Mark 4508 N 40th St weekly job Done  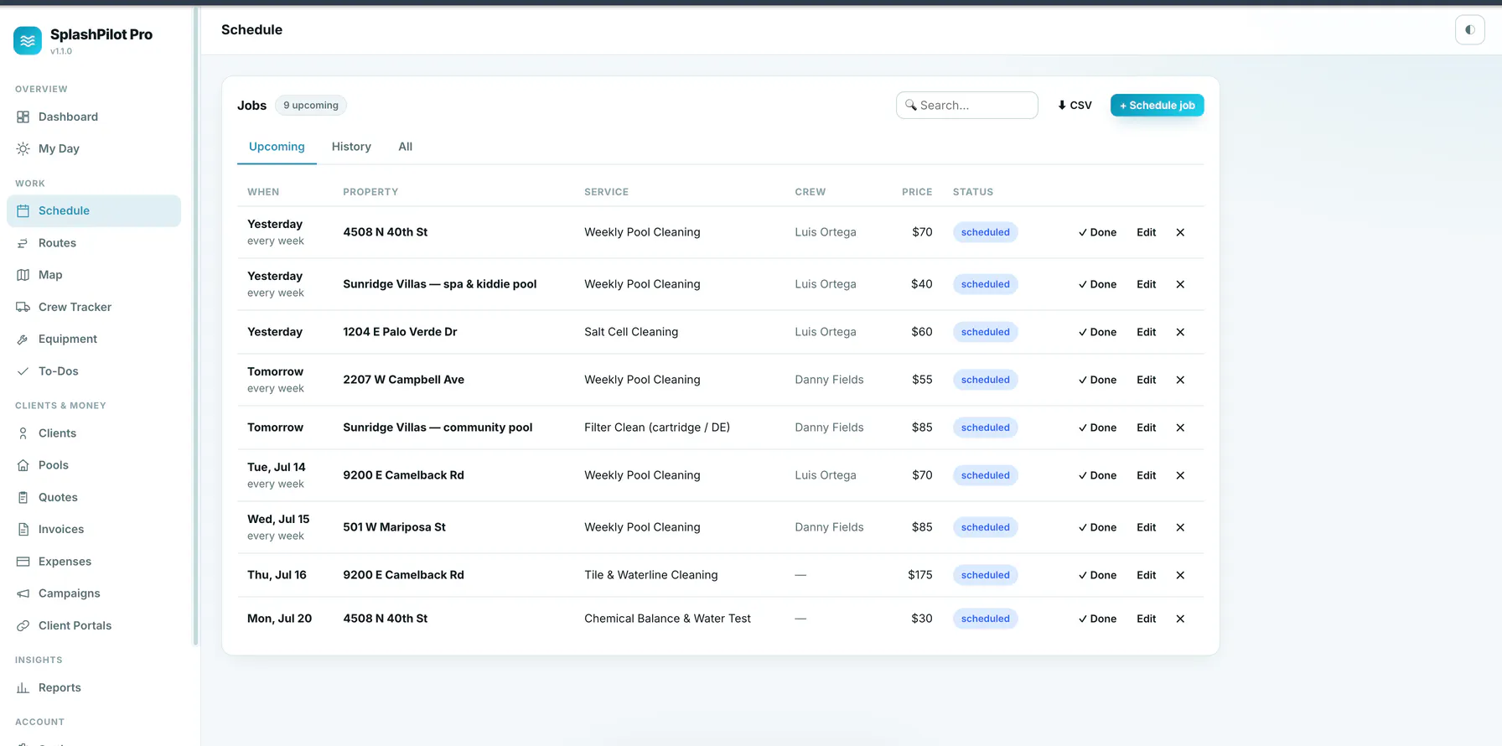coord(1097,232)
